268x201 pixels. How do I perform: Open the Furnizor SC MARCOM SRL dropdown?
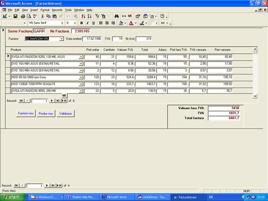coord(62,39)
